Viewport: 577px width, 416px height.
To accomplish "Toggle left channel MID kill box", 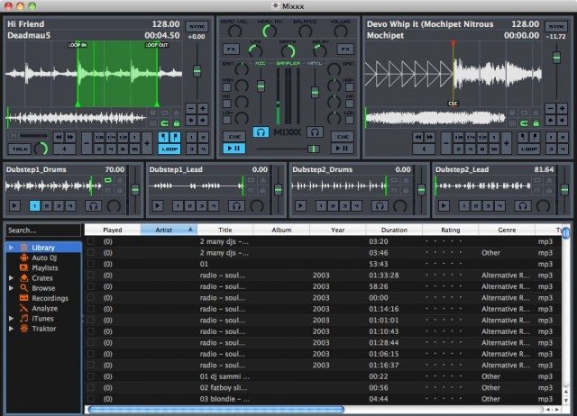I will tap(227, 104).
